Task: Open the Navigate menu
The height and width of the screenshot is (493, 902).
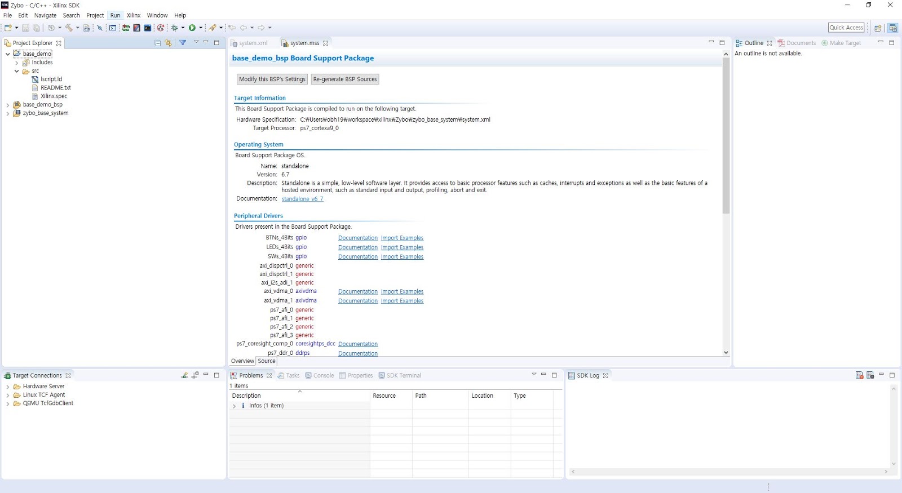Action: tap(45, 15)
